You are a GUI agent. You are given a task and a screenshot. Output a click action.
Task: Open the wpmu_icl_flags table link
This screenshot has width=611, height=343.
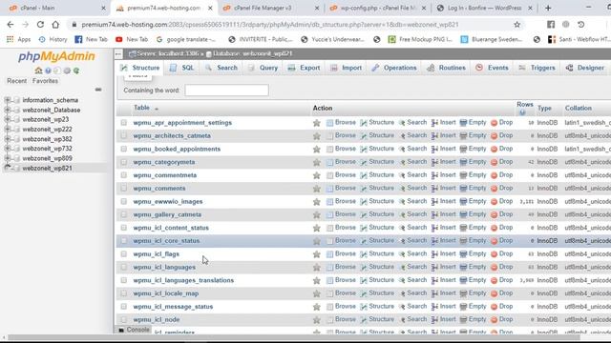click(157, 254)
